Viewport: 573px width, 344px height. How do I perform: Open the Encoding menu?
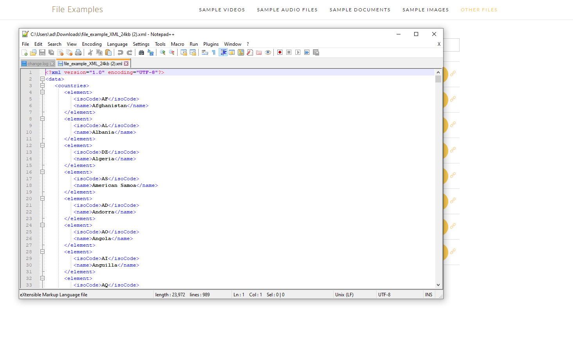[x=92, y=44]
